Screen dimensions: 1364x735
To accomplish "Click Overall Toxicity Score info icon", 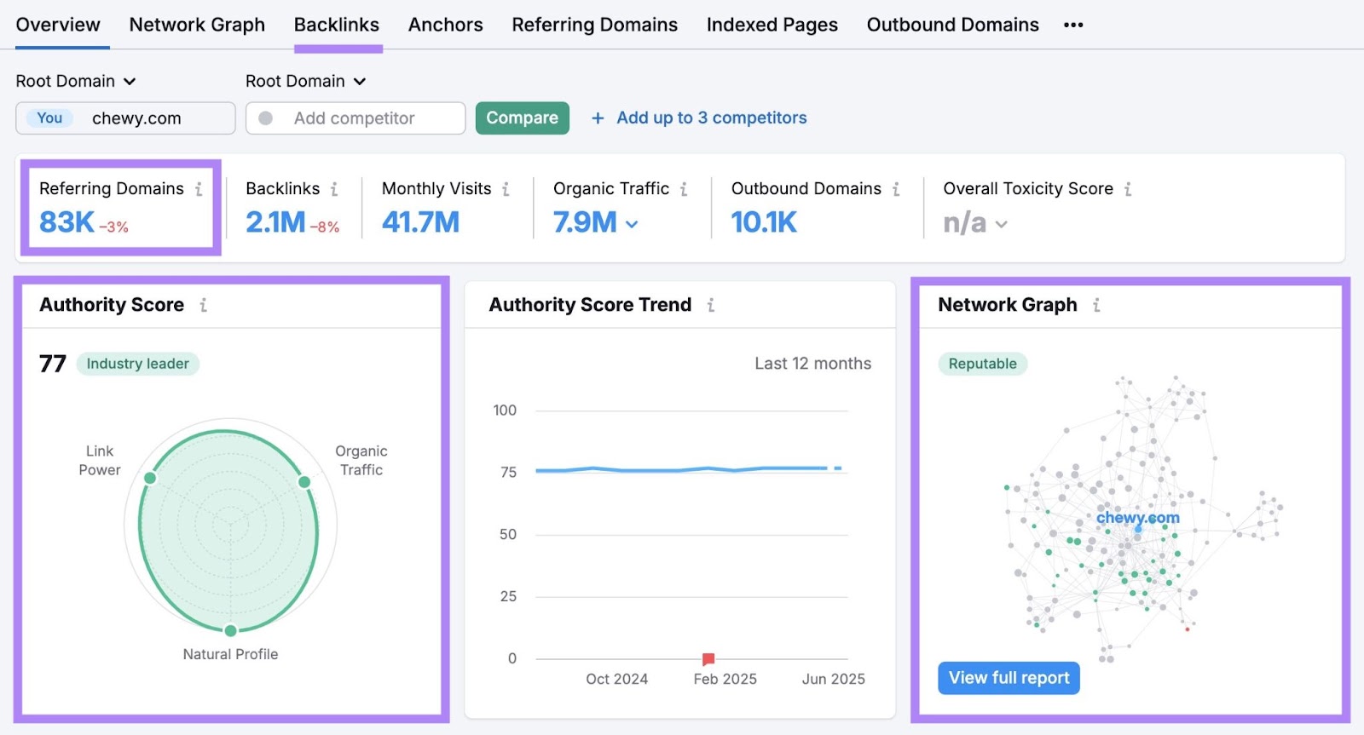I will 1128,189.
